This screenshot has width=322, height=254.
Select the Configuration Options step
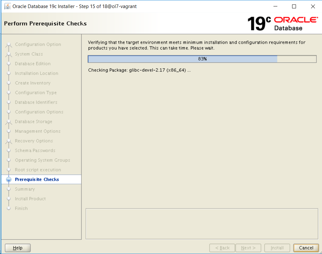pos(39,112)
